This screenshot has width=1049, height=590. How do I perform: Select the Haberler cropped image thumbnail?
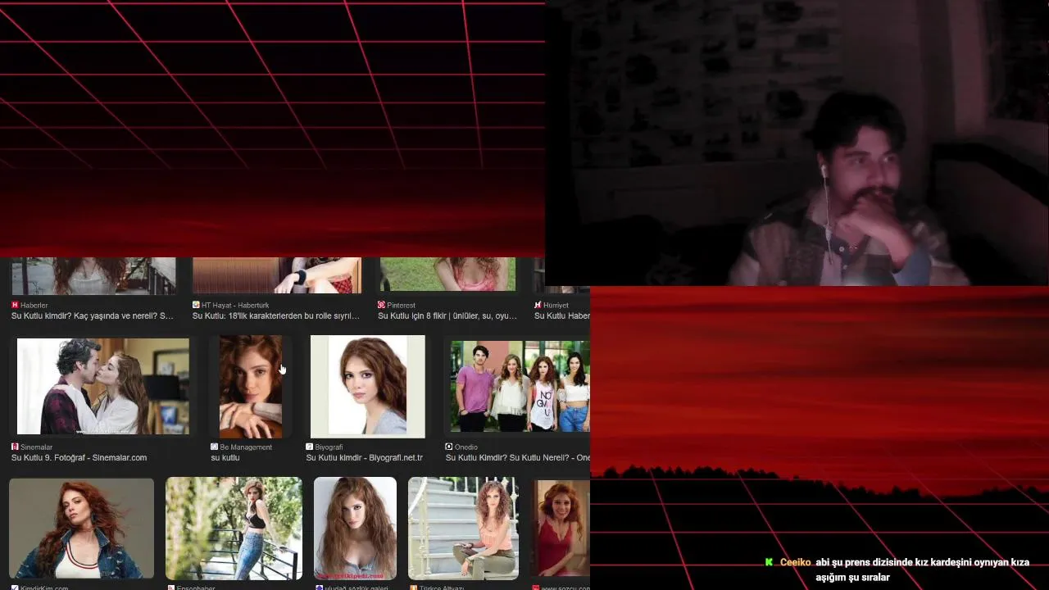click(x=93, y=275)
